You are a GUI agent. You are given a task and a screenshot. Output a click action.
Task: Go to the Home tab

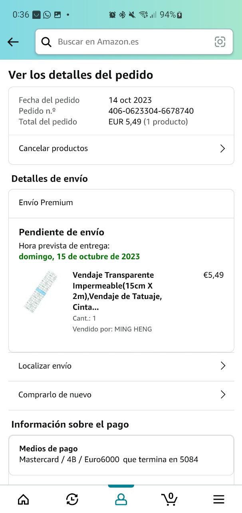pyautogui.click(x=24, y=499)
